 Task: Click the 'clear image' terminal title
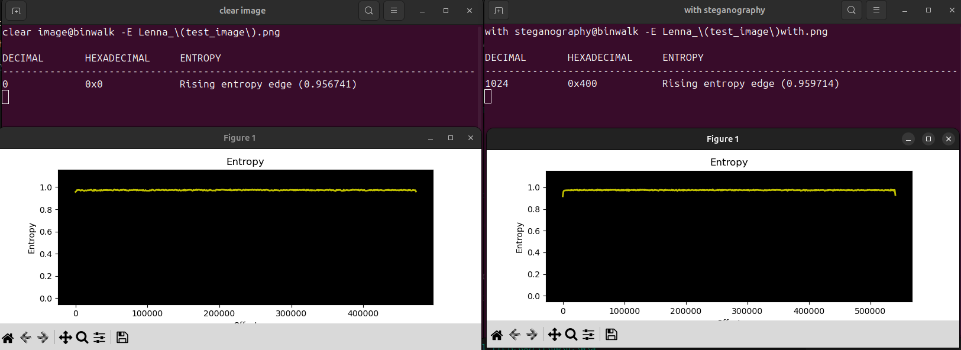pyautogui.click(x=242, y=11)
